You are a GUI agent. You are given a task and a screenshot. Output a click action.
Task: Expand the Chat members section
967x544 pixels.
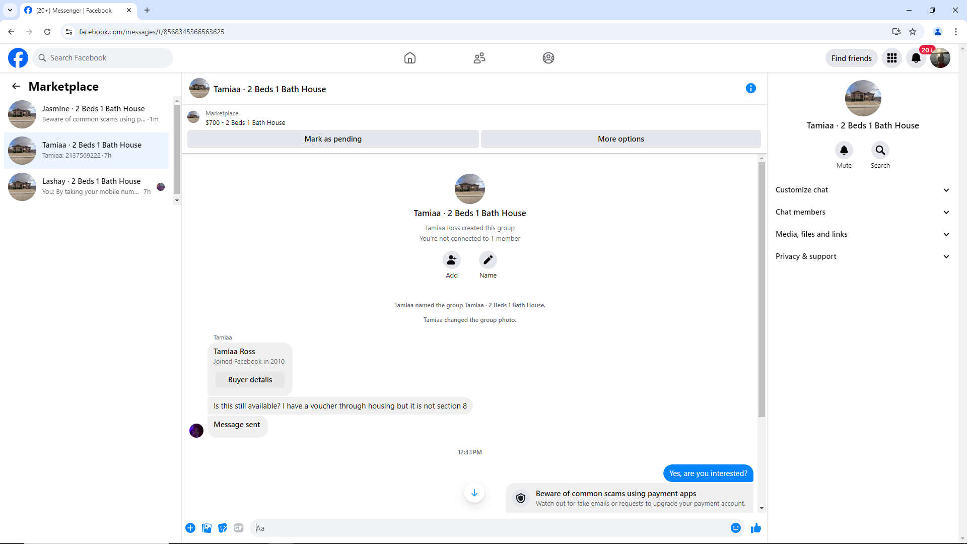[862, 212]
